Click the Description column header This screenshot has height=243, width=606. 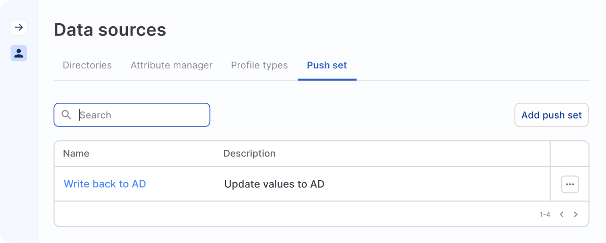pyautogui.click(x=249, y=153)
